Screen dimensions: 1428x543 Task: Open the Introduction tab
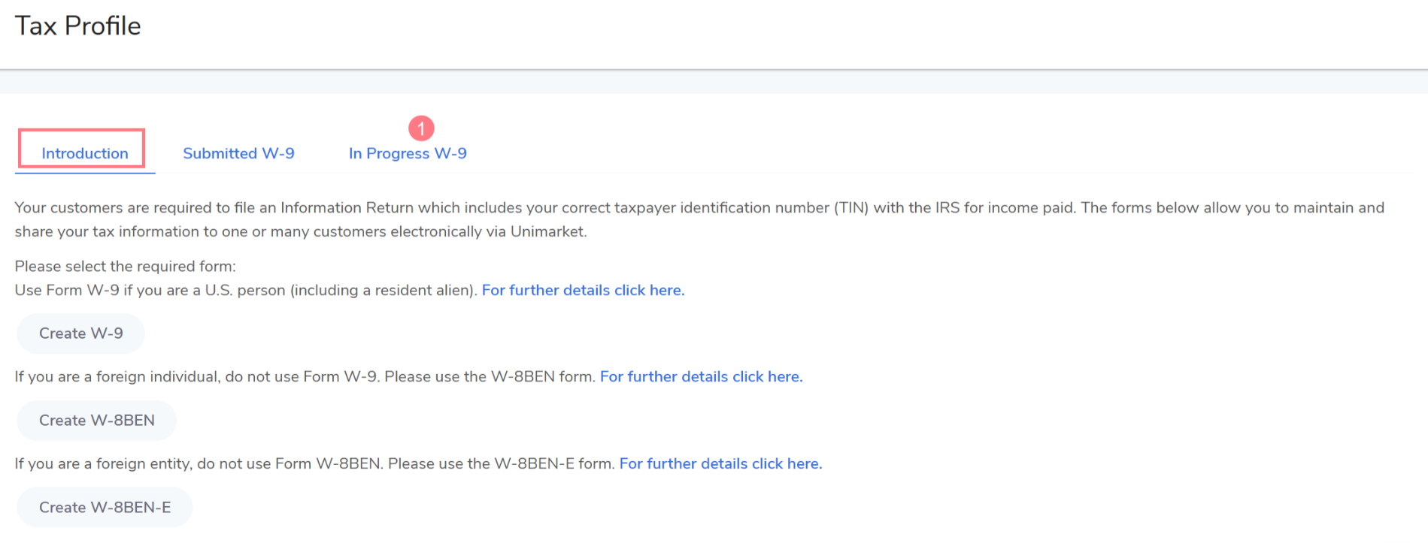[84, 153]
